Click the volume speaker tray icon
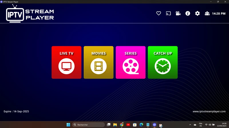Screen dimensions: 229x128 (210, 125)
